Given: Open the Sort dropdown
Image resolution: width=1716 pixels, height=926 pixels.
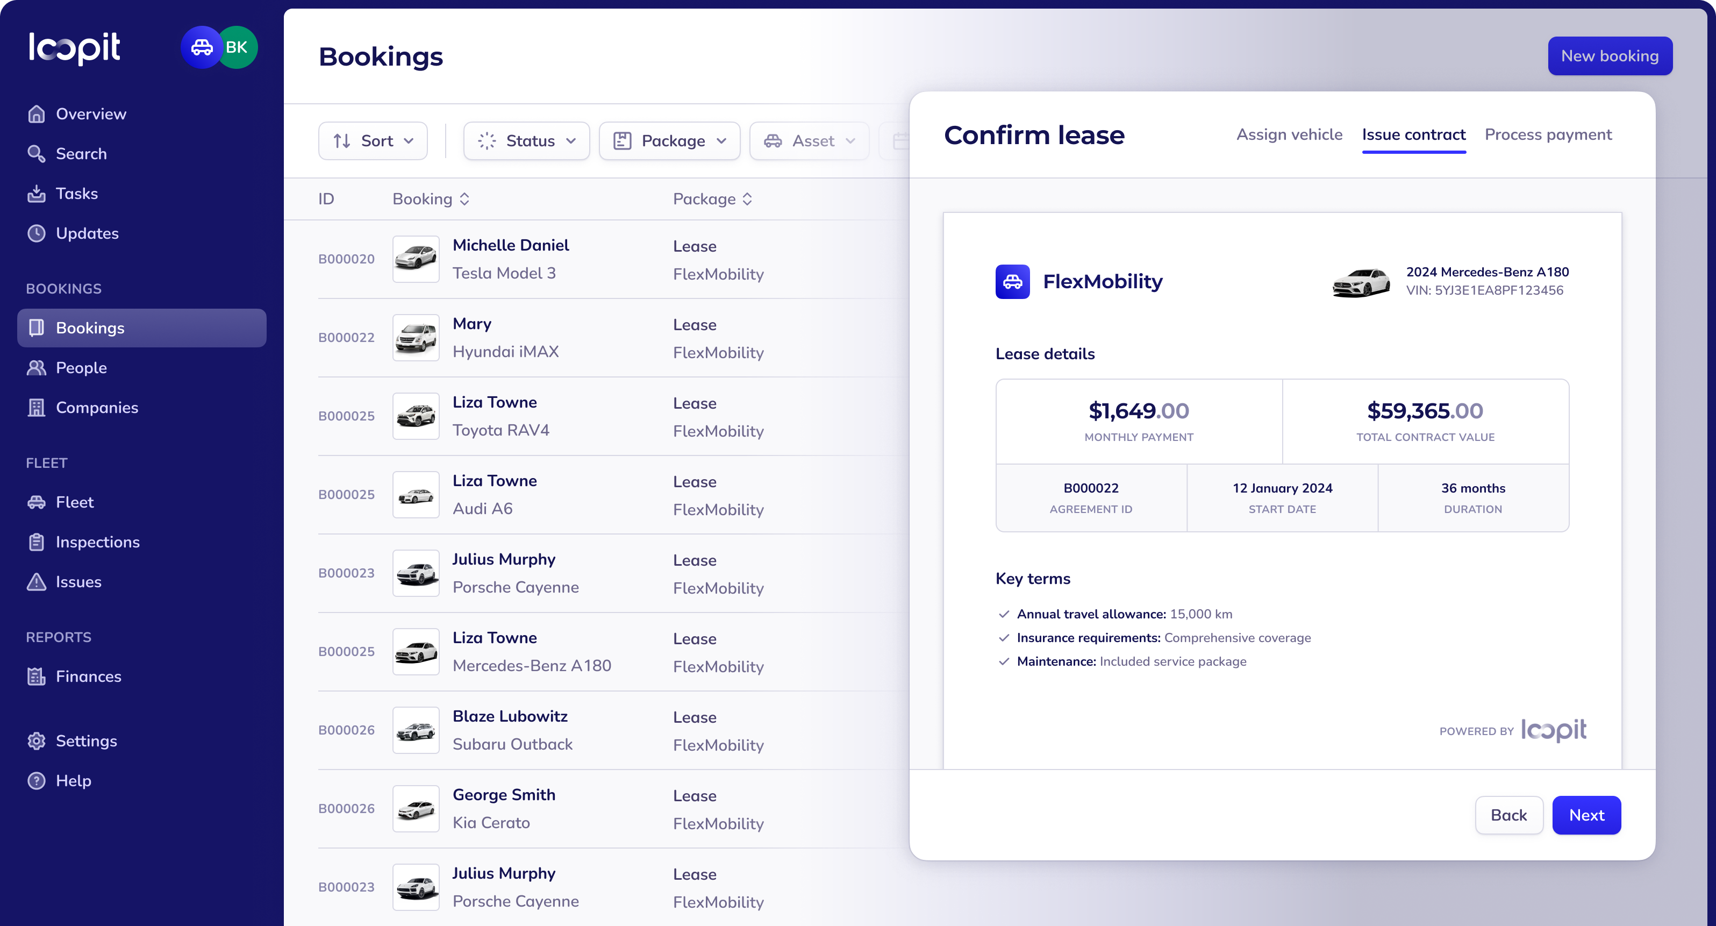Looking at the screenshot, I should click(x=373, y=140).
